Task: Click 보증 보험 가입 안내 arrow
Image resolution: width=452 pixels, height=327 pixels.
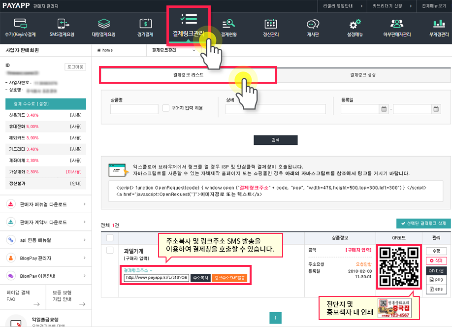Action: pos(82,304)
